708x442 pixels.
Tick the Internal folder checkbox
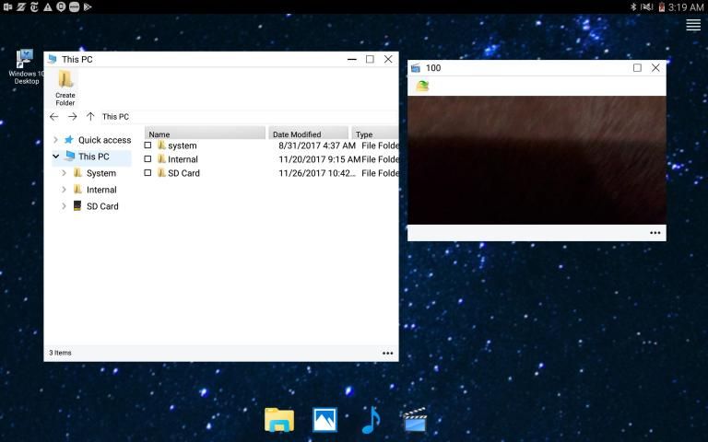click(147, 159)
